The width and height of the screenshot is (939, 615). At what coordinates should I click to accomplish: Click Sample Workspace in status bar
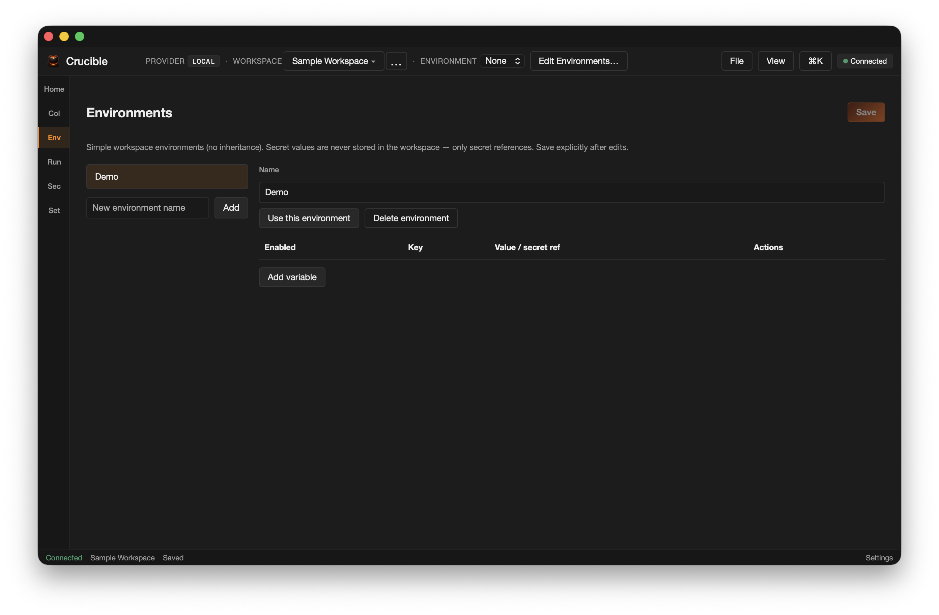tap(122, 557)
